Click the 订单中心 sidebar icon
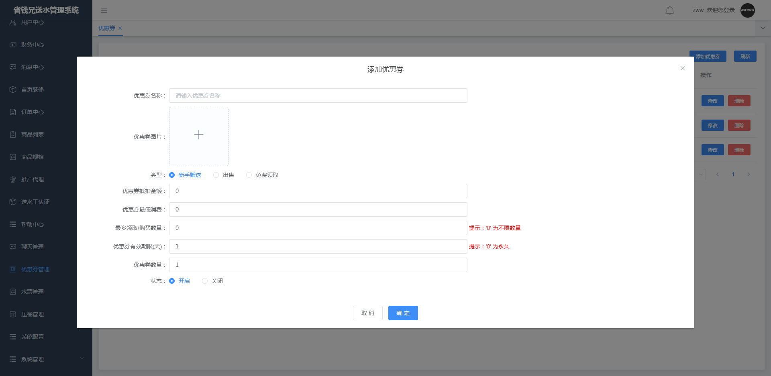 click(13, 112)
